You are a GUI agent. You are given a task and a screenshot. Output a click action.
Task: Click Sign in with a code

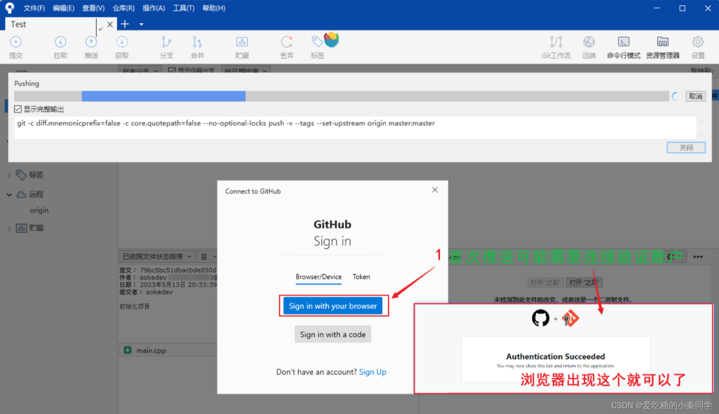[333, 334]
